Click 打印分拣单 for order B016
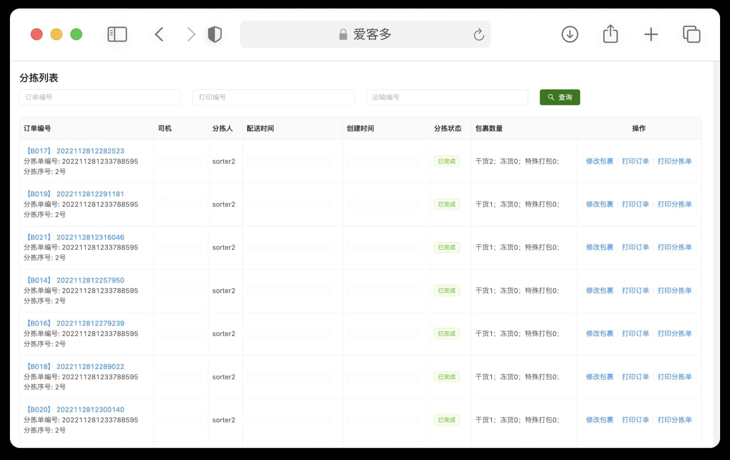Image resolution: width=730 pixels, height=460 pixels. [674, 333]
